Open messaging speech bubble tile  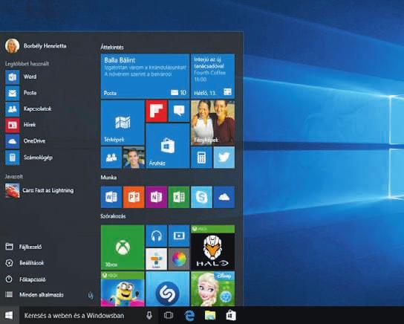[179, 111]
